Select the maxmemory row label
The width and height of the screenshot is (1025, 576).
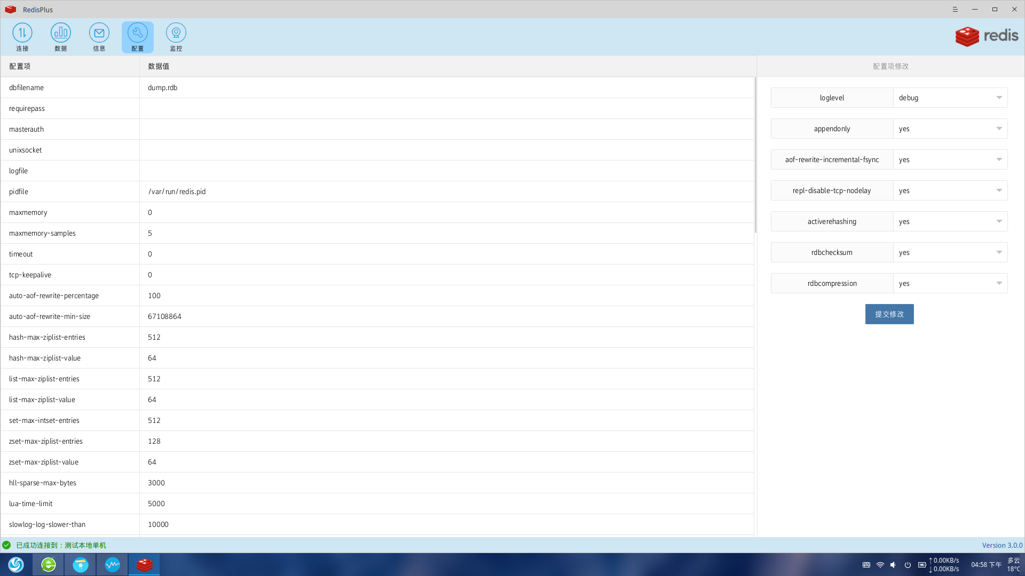28,212
